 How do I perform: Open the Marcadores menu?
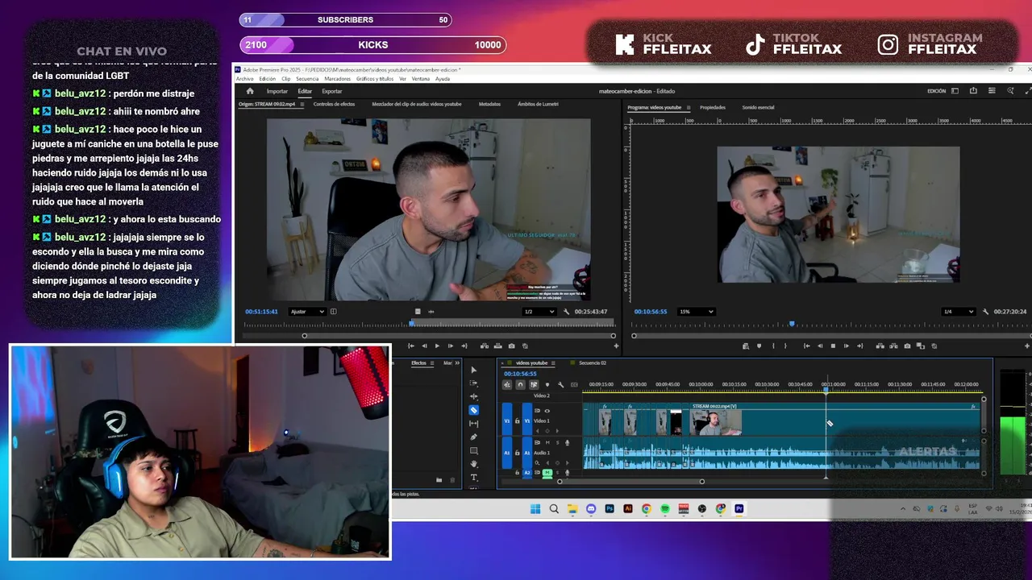click(x=338, y=79)
